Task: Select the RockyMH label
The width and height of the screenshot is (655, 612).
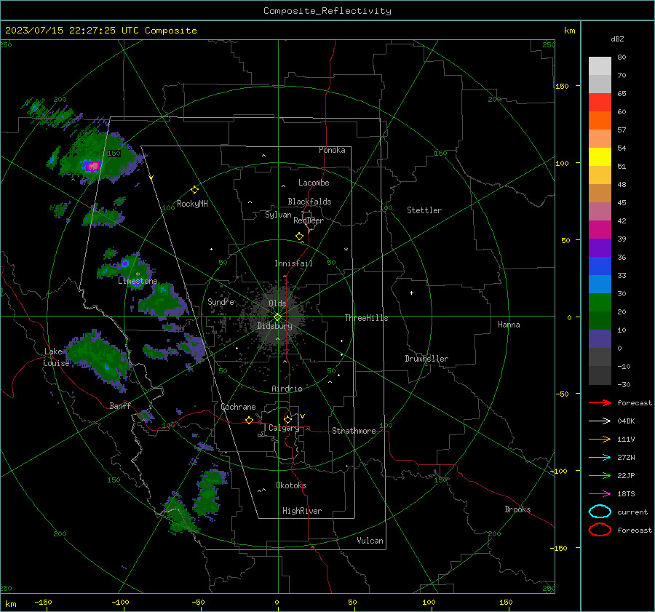Action: pyautogui.click(x=192, y=204)
